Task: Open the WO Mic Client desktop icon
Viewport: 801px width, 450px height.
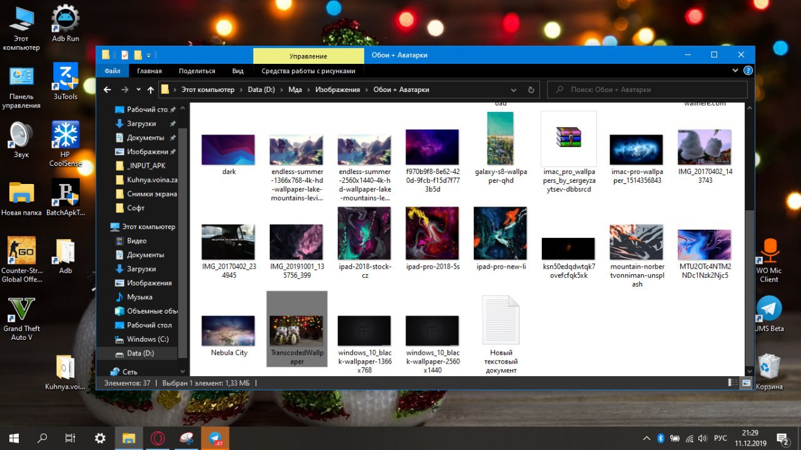Action: click(769, 260)
